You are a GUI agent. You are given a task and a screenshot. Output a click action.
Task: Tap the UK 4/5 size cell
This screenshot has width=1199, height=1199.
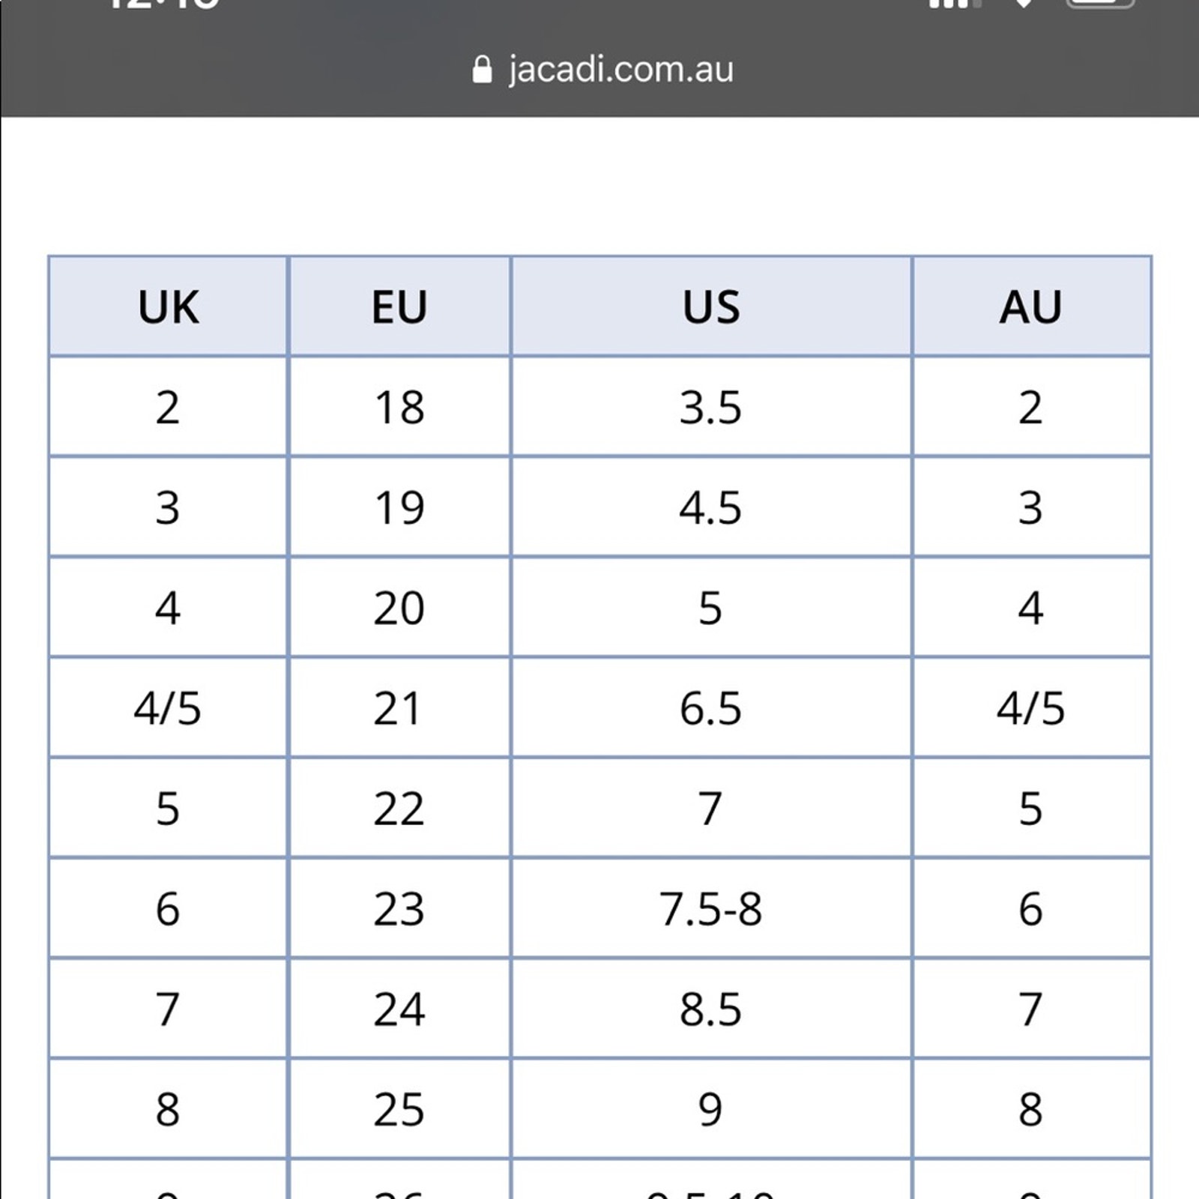[168, 708]
